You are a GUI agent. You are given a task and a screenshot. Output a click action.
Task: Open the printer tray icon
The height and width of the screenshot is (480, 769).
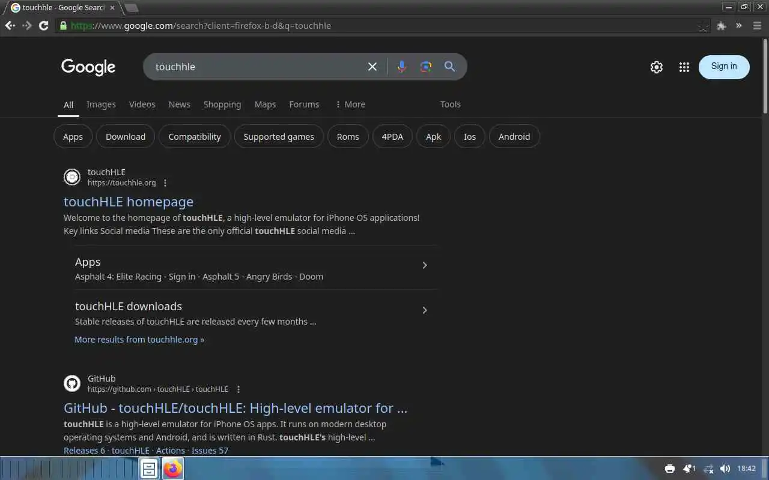point(670,469)
